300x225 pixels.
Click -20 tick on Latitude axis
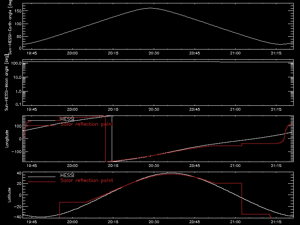(18, 207)
